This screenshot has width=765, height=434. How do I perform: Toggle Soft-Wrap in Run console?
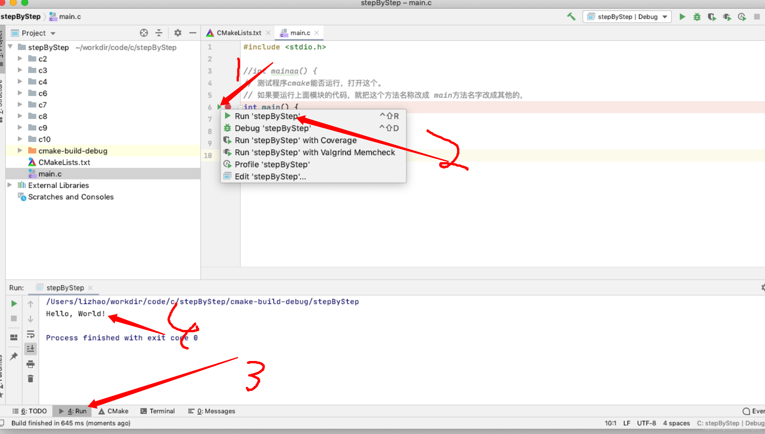pyautogui.click(x=31, y=334)
